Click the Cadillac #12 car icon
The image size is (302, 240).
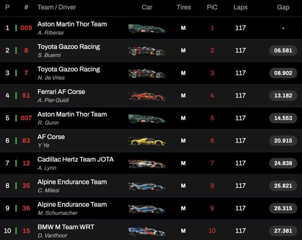[147, 164]
